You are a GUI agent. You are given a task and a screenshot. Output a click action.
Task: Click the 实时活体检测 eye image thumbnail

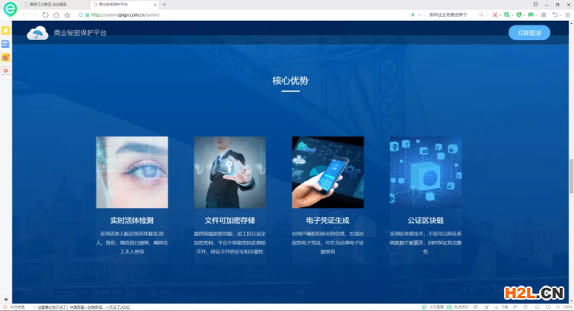click(132, 172)
